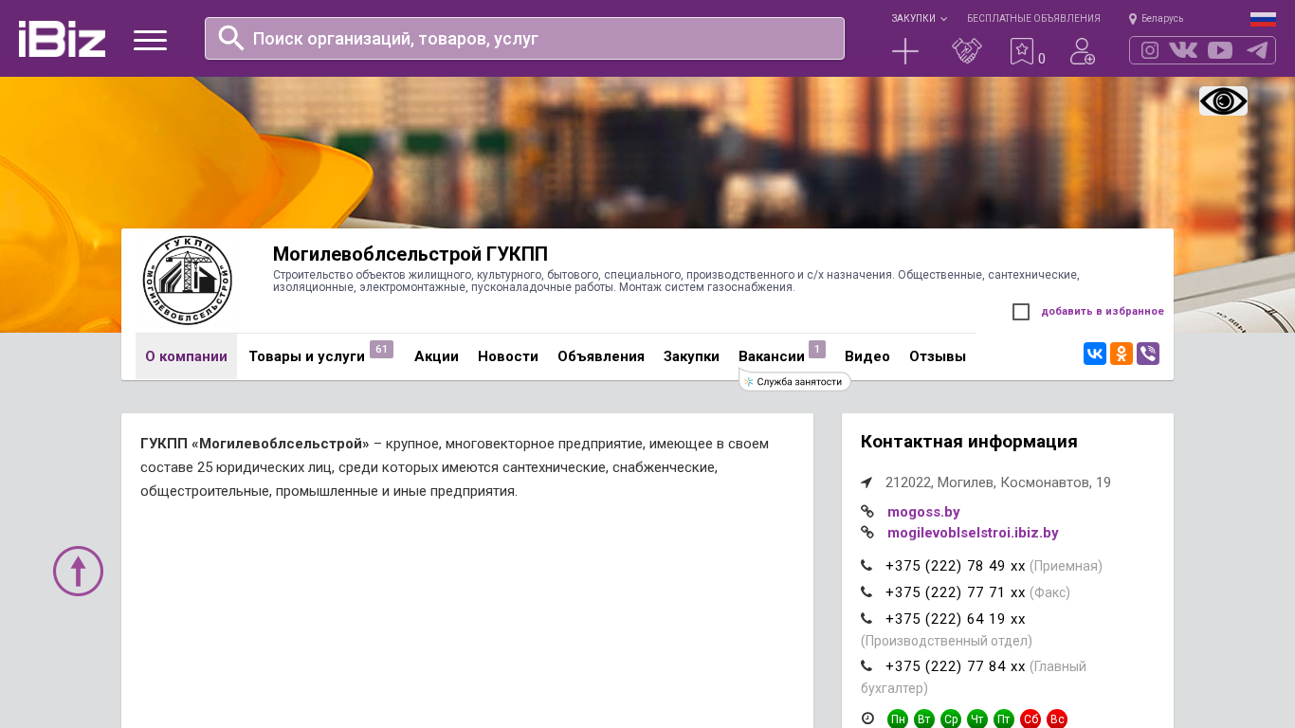This screenshot has height=728, width=1295.
Task: Open the mogoss.by website link
Action: tap(923, 512)
